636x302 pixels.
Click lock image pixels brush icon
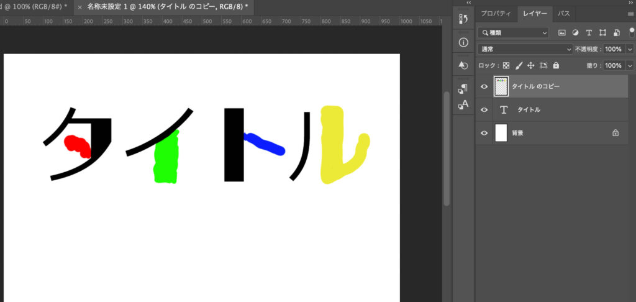click(519, 65)
